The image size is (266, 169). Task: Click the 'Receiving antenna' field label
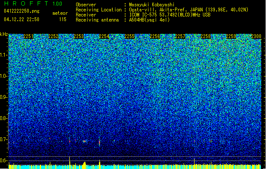pyautogui.click(x=97, y=20)
